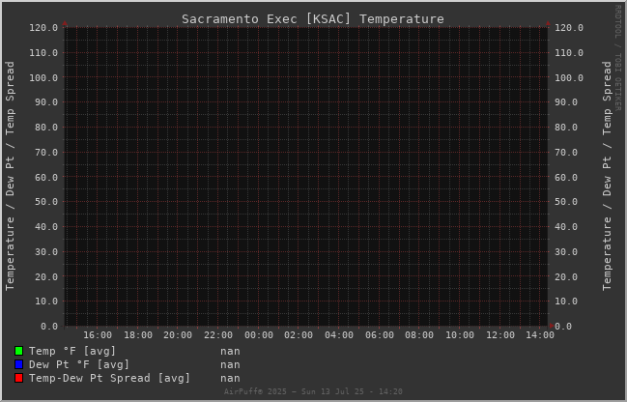Click the 120.0 label on left axis
The image size is (627, 402).
pyautogui.click(x=43, y=28)
